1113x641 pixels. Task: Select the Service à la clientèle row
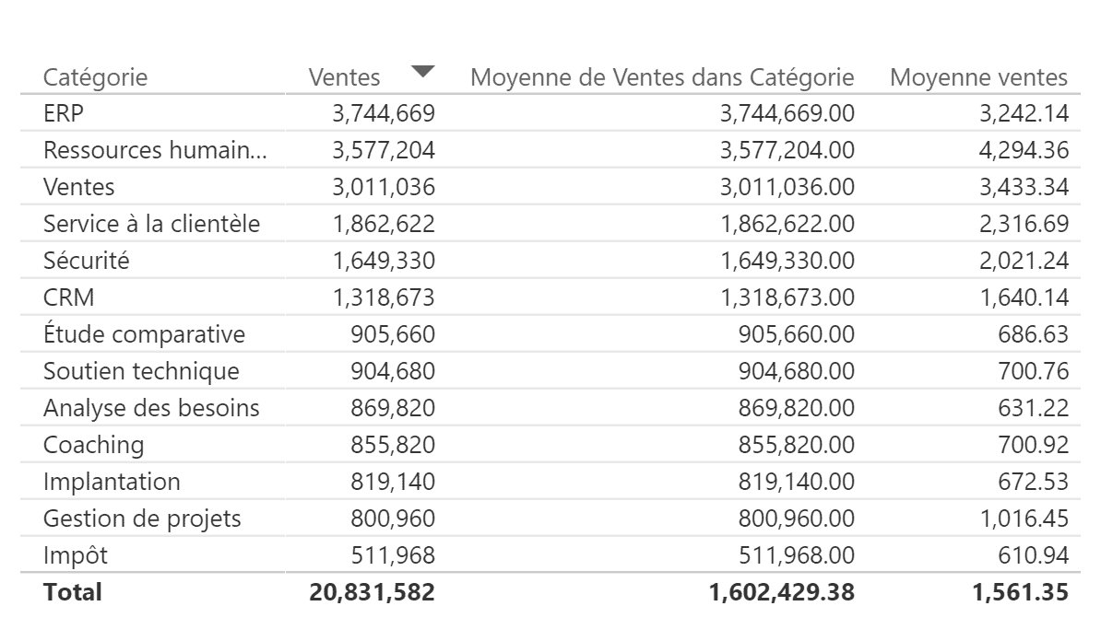151,224
